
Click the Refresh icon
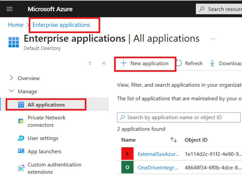point(179,63)
